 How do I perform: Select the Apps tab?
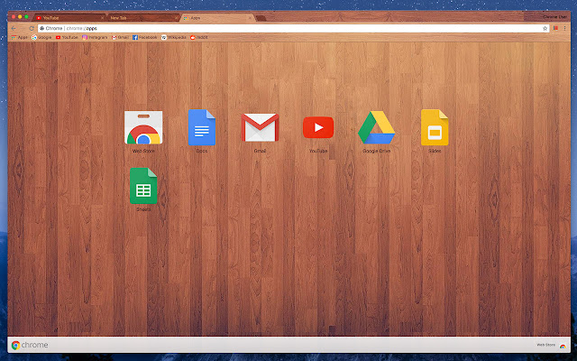217,18
